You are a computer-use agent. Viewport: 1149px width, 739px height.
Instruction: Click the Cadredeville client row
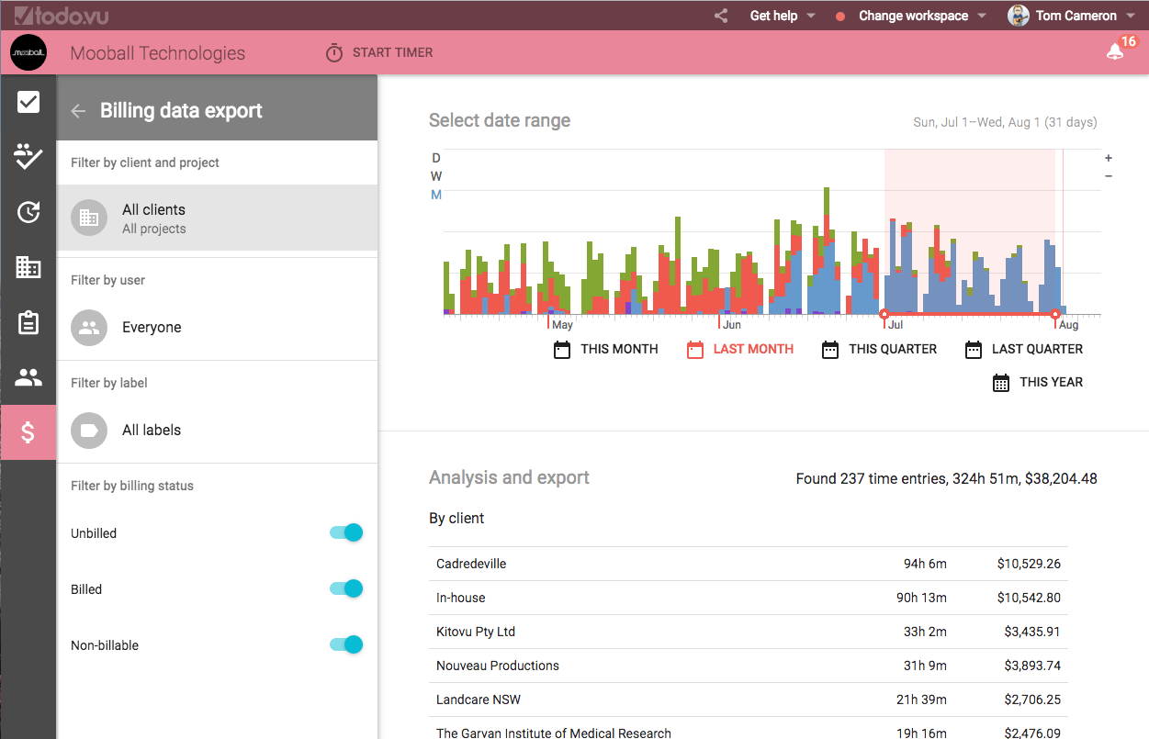[749, 564]
